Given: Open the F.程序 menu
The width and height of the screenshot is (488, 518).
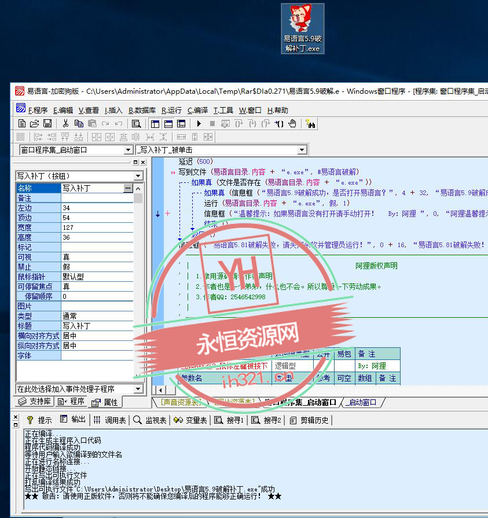Looking at the screenshot, I should [x=38, y=111].
